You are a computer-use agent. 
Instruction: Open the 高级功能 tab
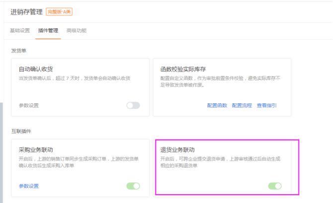(x=76, y=31)
